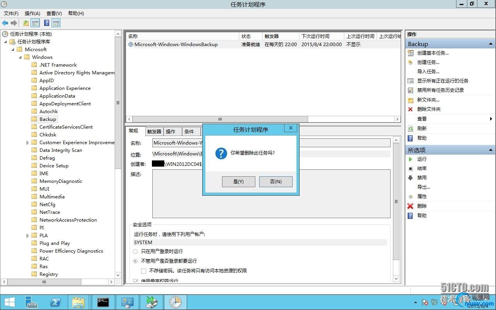Screen dimensions: 496x310
Task: Click the task details vertical scrollbar thumb
Action: click(396, 201)
